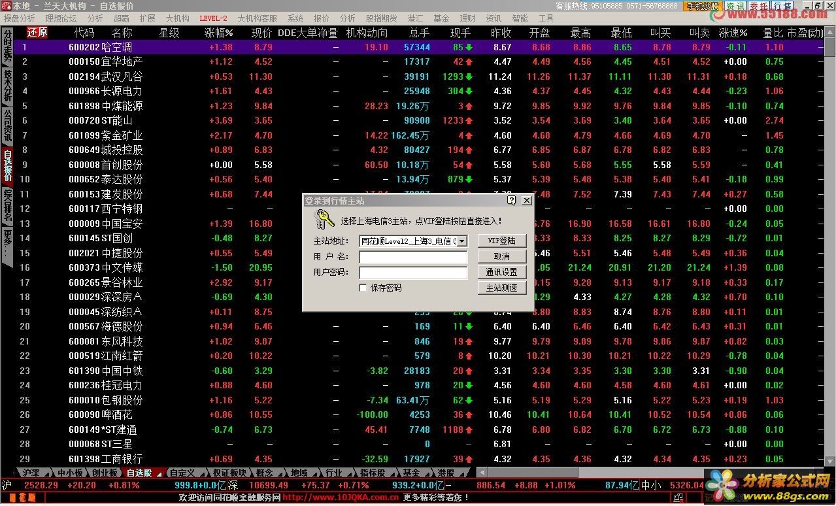This screenshot has width=836, height=506.
Task: Open the 主站地址 server dropdown
Action: 462,241
